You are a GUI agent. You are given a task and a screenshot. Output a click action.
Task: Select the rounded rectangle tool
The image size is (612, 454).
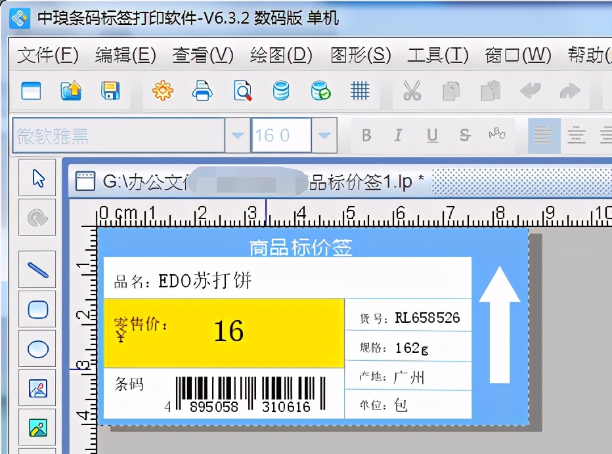38,309
